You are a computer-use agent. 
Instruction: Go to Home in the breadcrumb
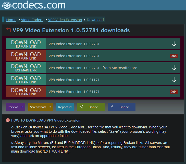11,20
